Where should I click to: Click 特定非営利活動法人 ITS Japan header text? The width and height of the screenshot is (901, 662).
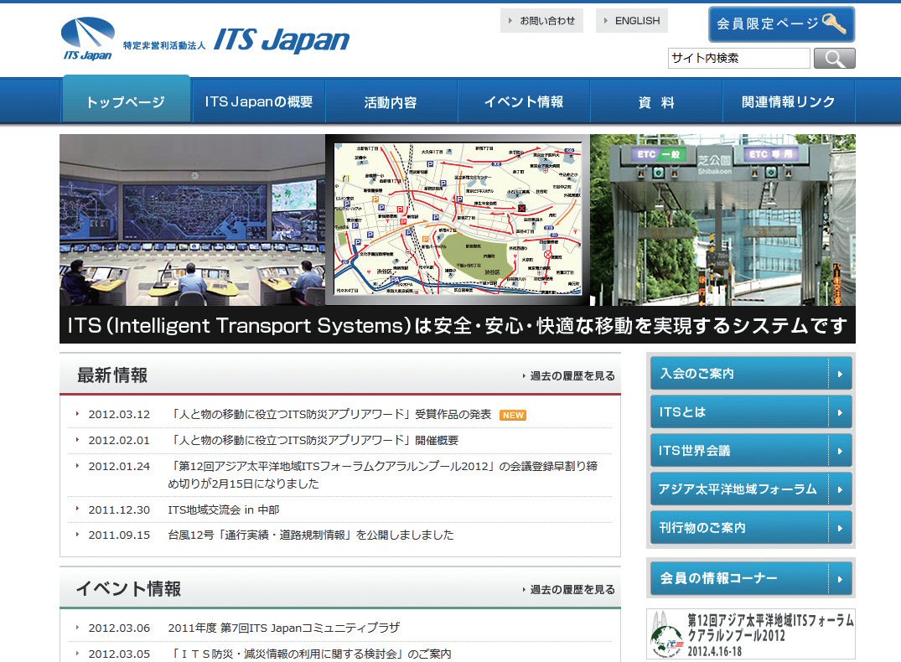click(x=236, y=41)
